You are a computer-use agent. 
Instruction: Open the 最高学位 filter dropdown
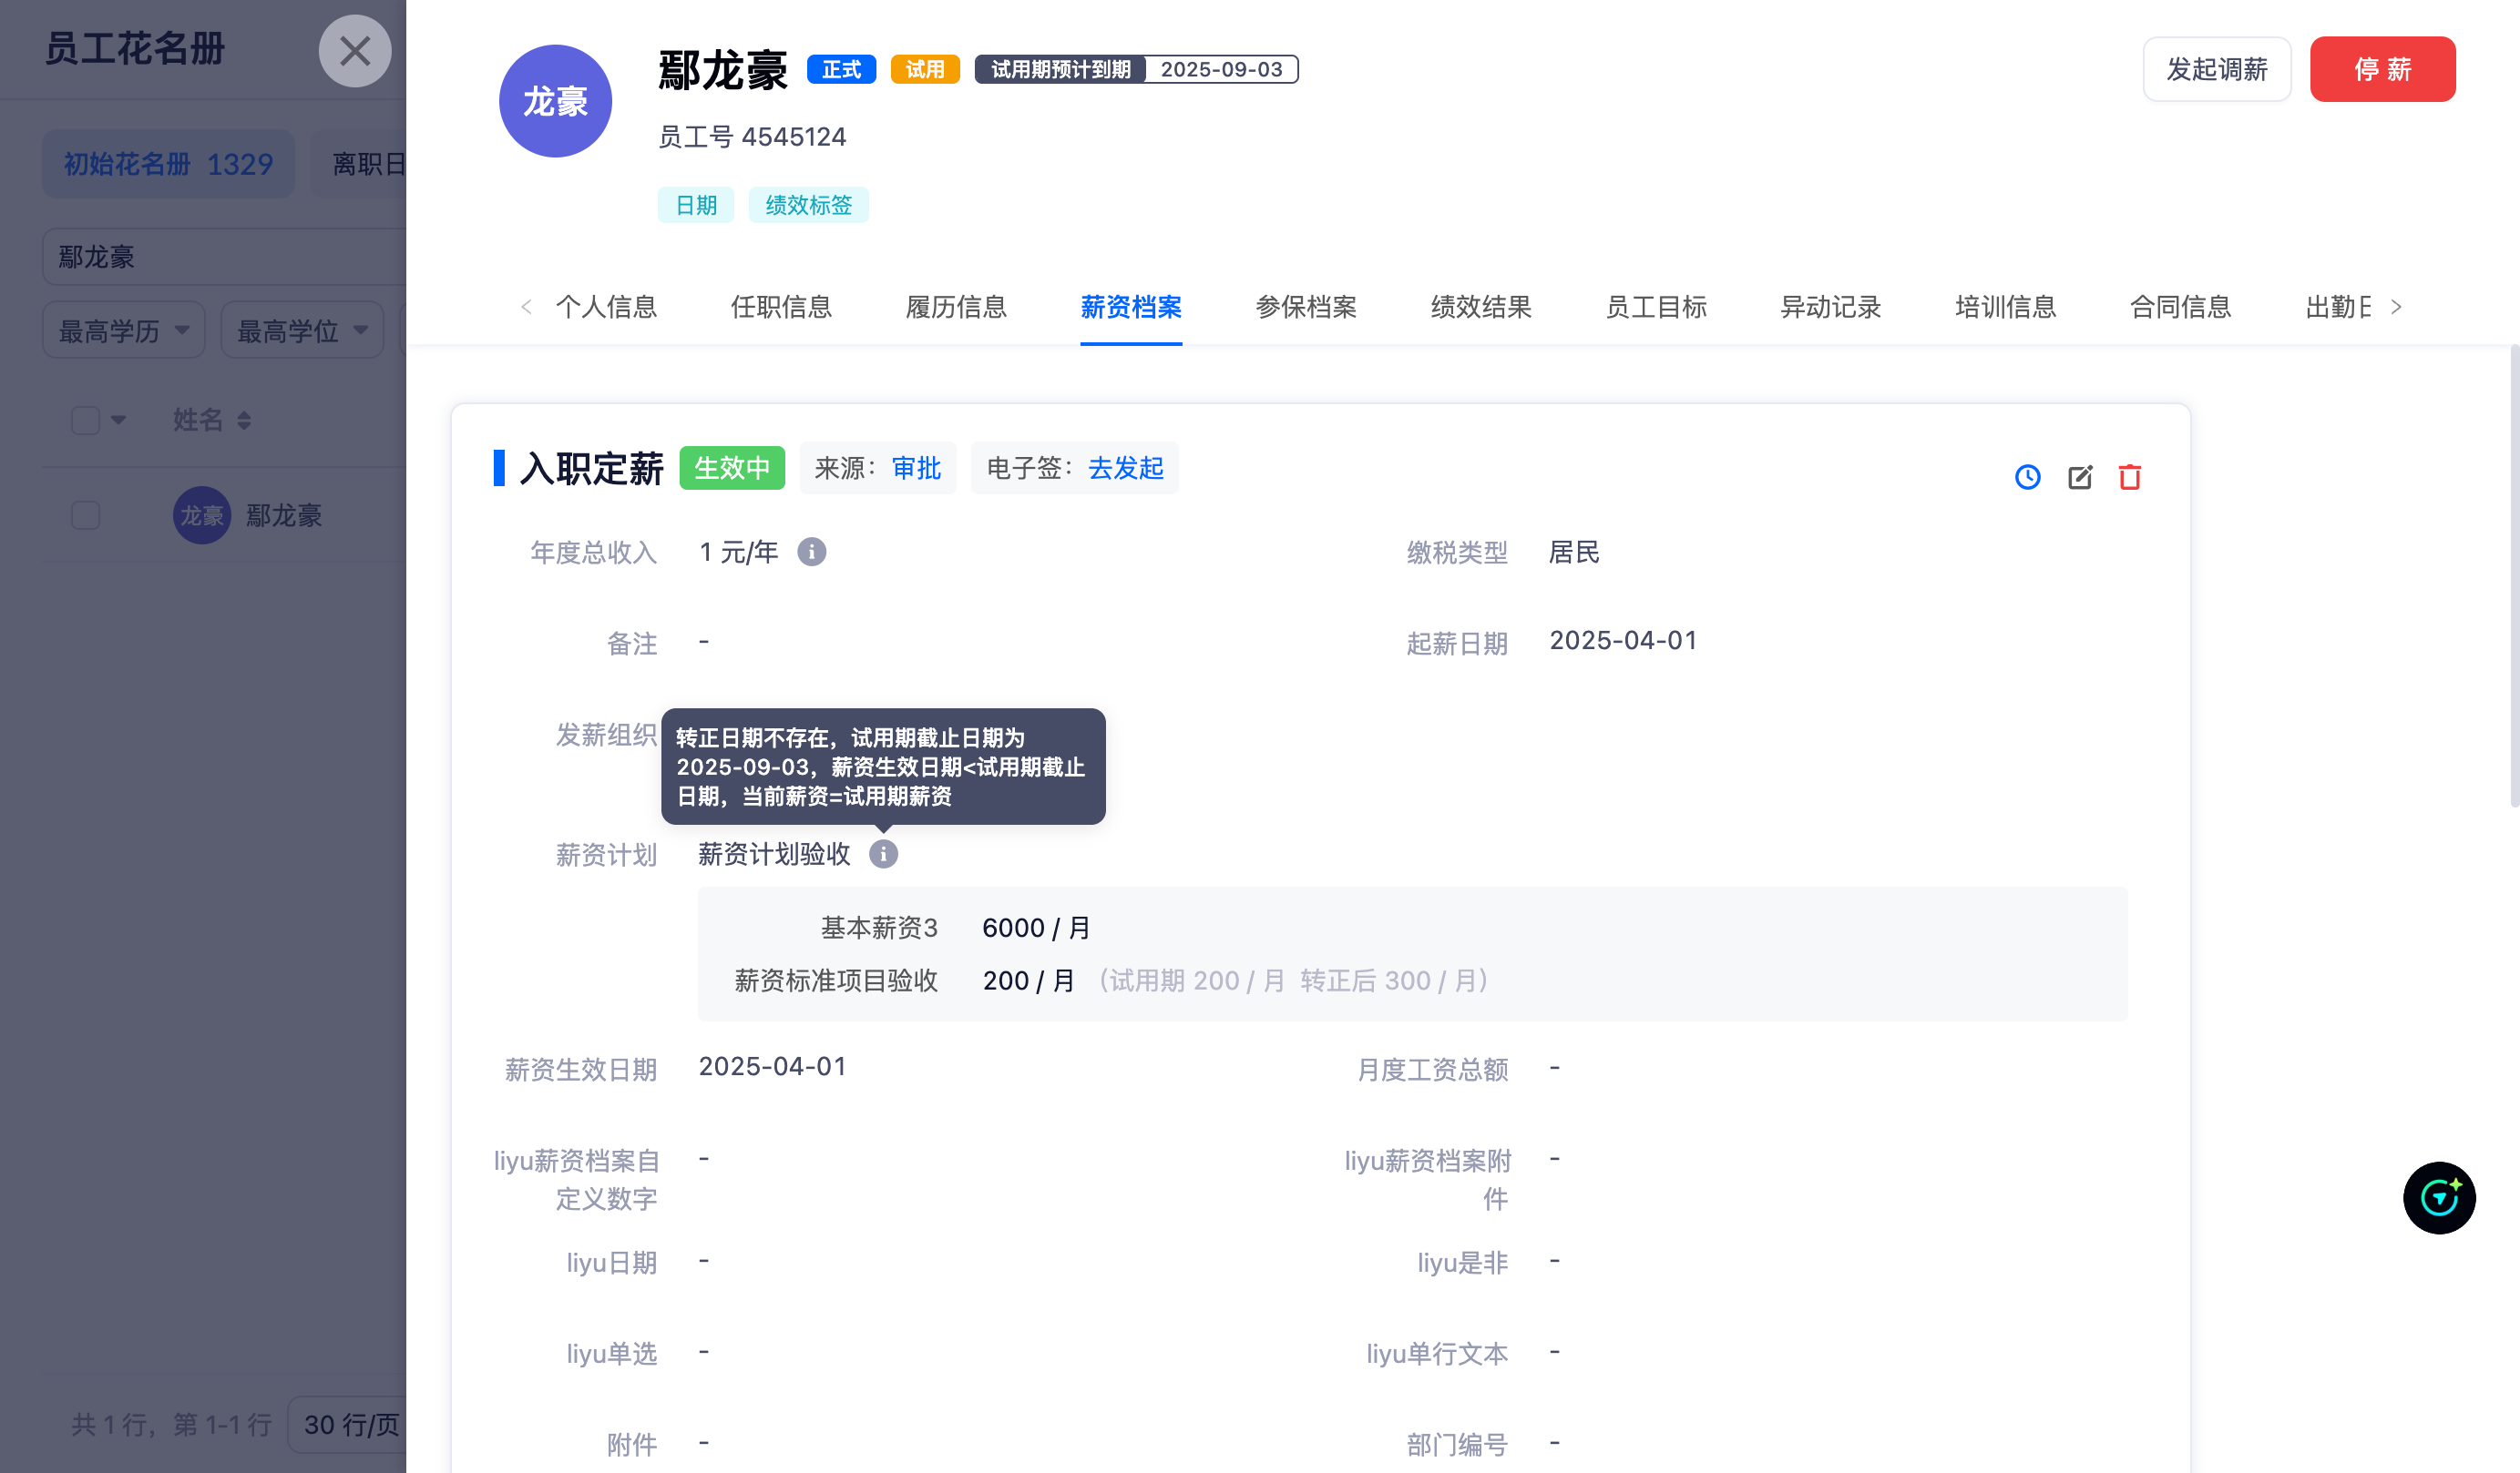pos(302,330)
